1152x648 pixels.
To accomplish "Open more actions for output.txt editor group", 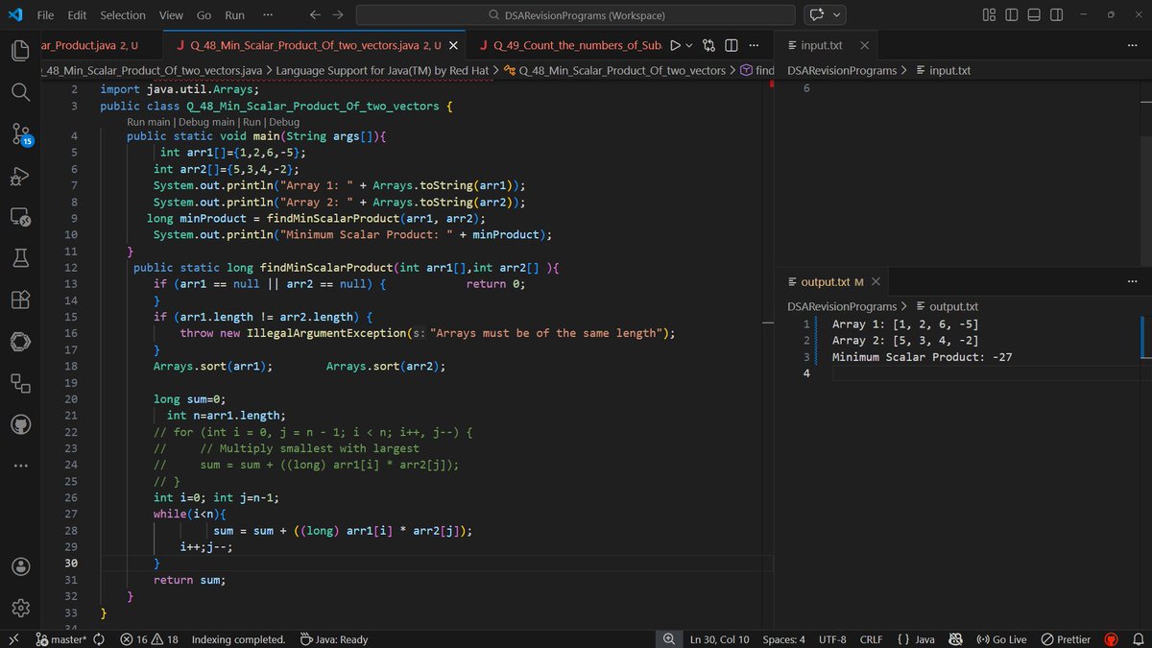I will tap(1132, 281).
